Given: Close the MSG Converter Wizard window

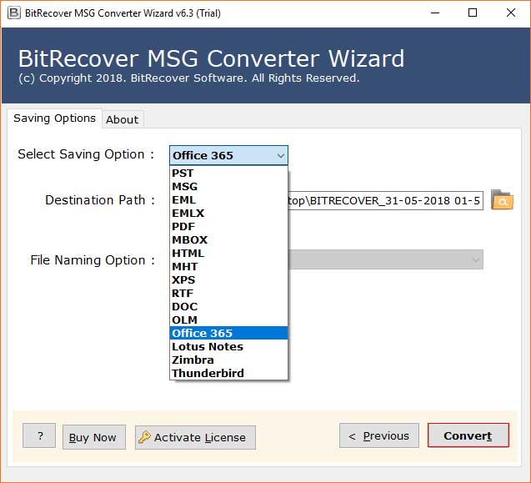Looking at the screenshot, I should (511, 13).
